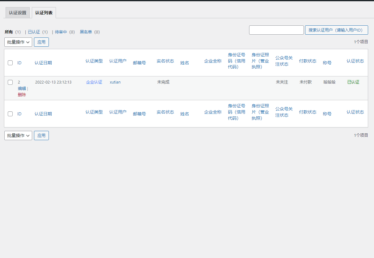374x258 pixels.
Task: Tick the select-all checkbox in table header
Action: 10,63
